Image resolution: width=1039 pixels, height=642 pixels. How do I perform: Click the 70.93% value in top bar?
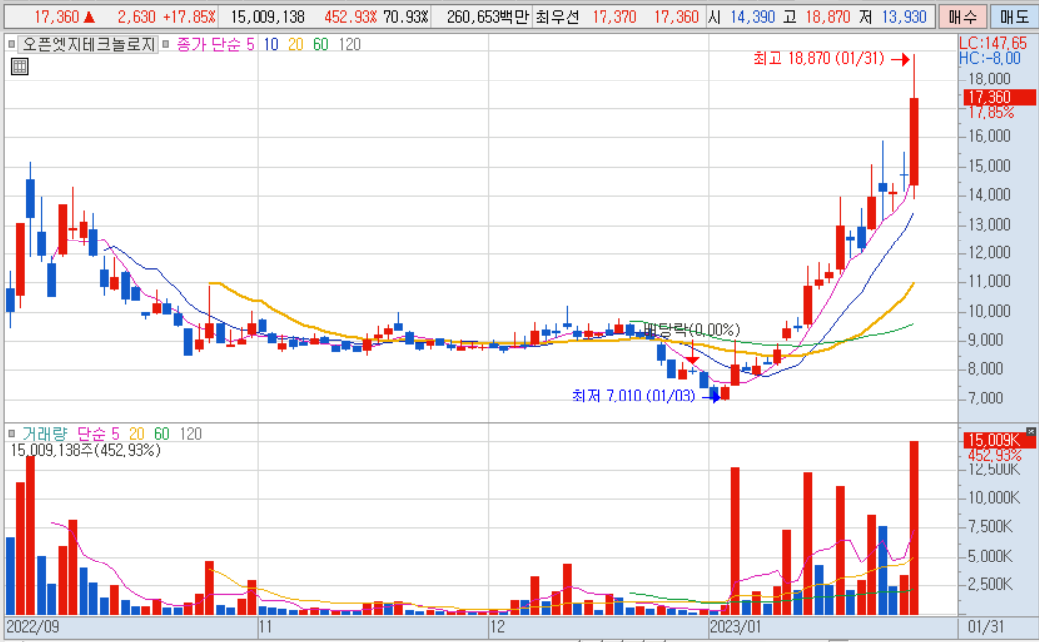point(405,17)
